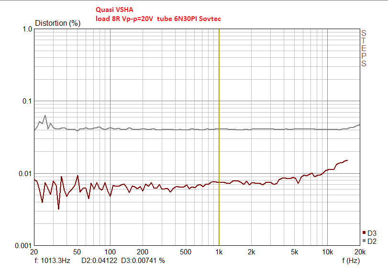Click the D2 legend label

tap(372, 241)
